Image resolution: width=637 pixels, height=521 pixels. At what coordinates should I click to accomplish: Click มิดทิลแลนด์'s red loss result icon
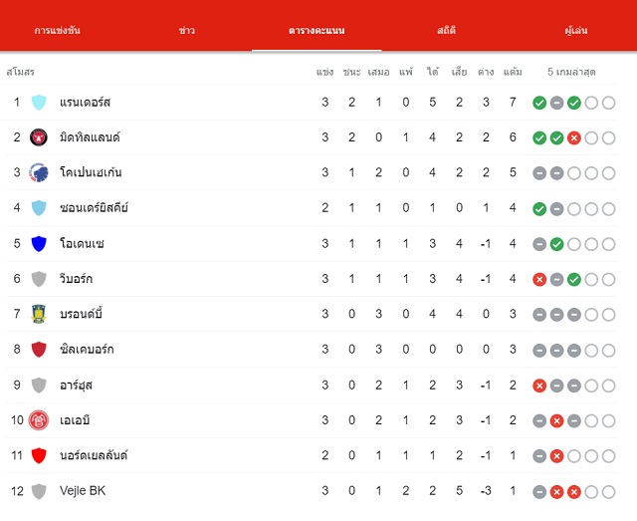[x=573, y=138]
